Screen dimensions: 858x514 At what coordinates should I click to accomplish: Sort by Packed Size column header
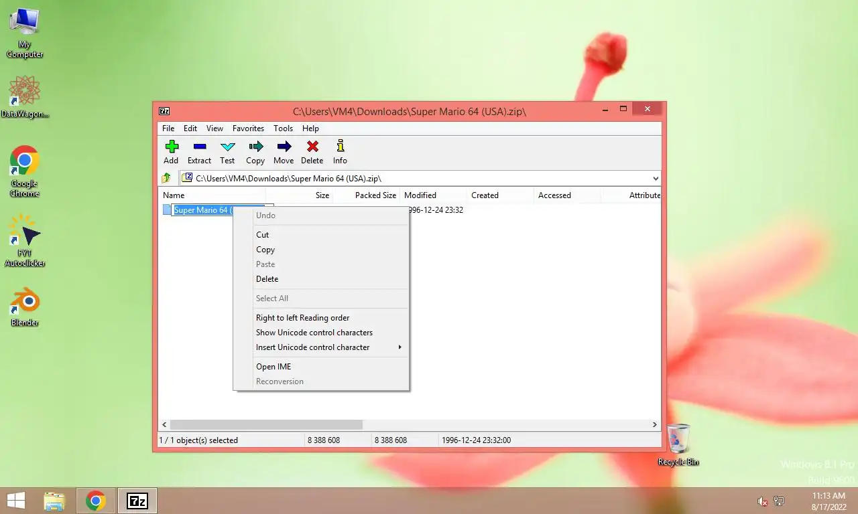click(367, 195)
